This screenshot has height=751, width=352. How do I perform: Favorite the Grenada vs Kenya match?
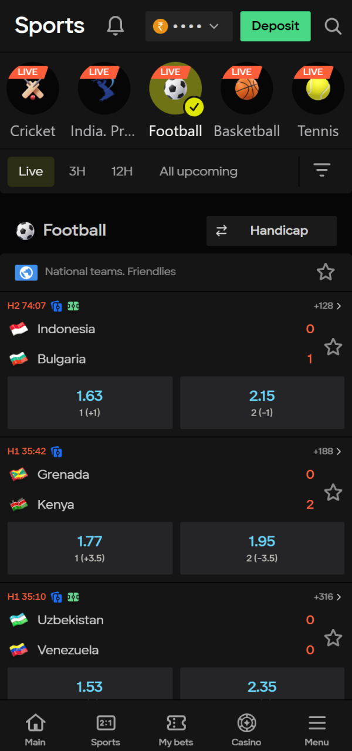[333, 492]
